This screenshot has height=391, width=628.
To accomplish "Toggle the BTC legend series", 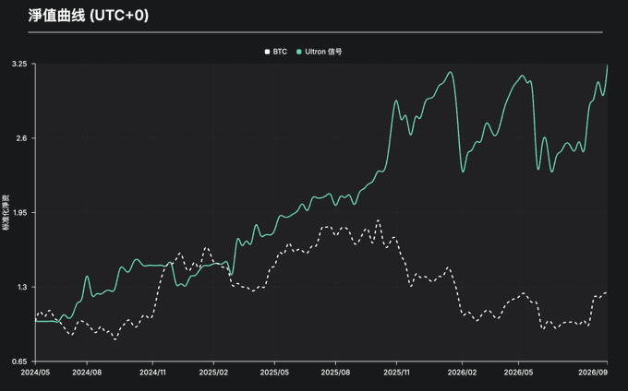I will 276,52.
